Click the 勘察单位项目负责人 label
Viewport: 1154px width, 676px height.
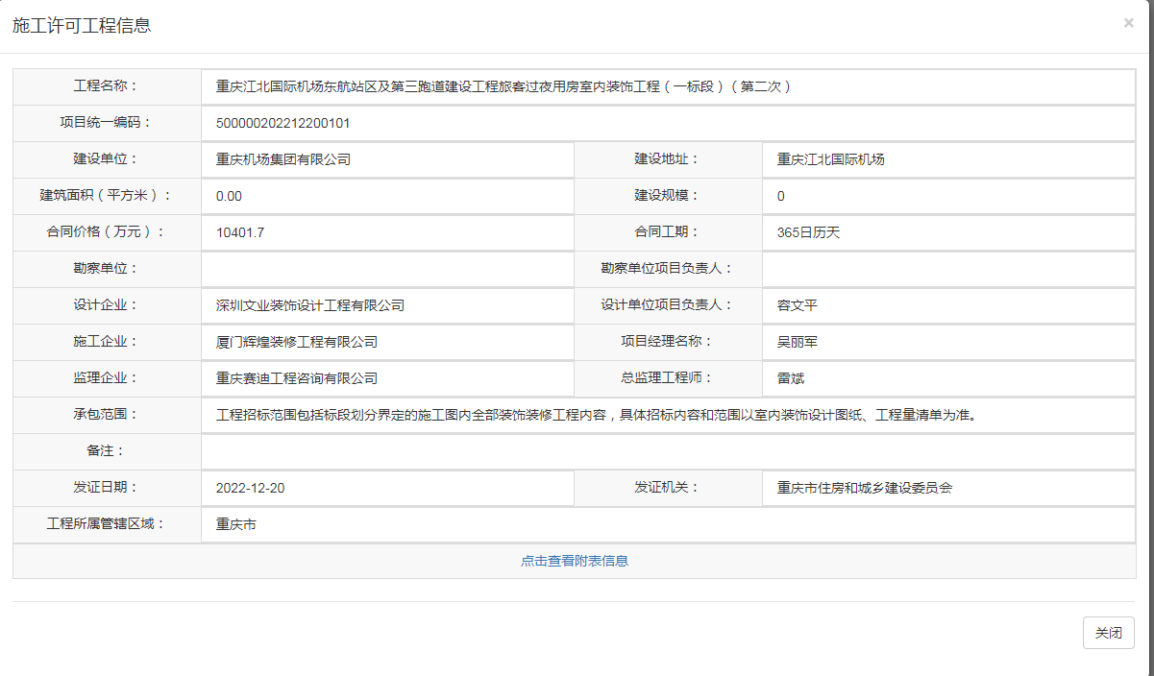[x=668, y=268]
